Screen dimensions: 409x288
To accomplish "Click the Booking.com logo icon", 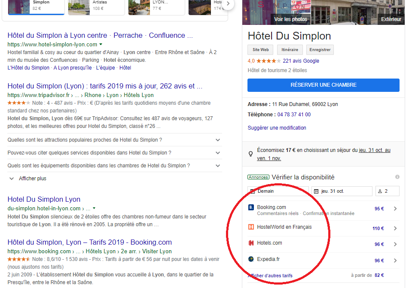I will 251,207.
